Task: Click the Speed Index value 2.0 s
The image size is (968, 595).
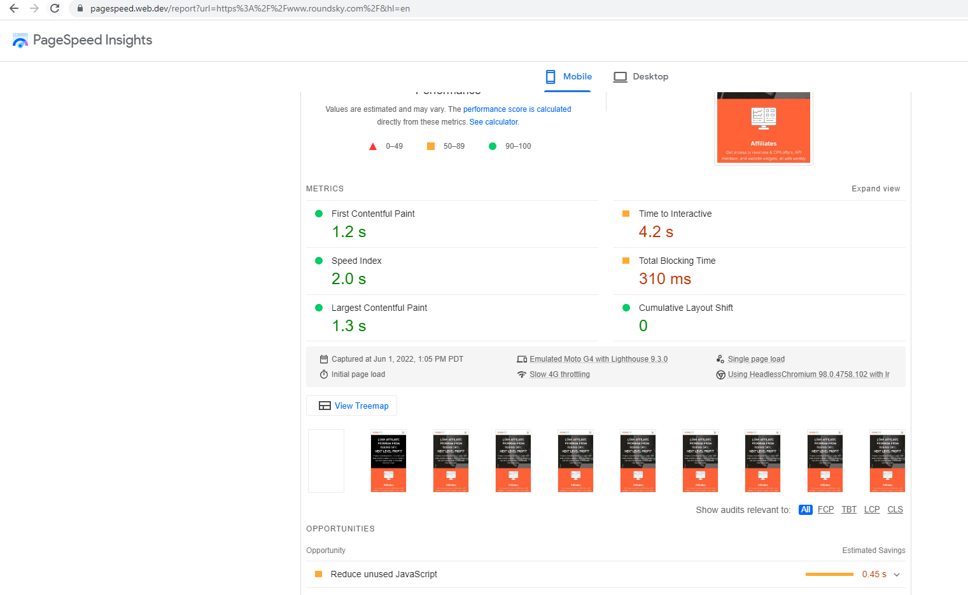Action: pyautogui.click(x=349, y=279)
